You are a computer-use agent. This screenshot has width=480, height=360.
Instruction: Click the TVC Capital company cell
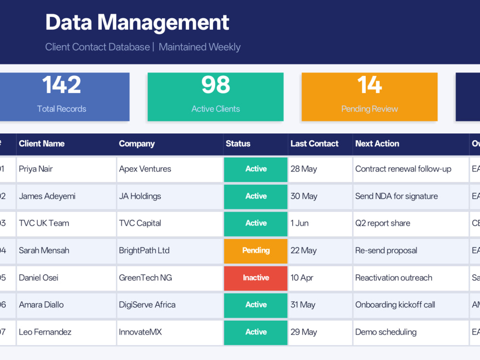[x=170, y=224]
